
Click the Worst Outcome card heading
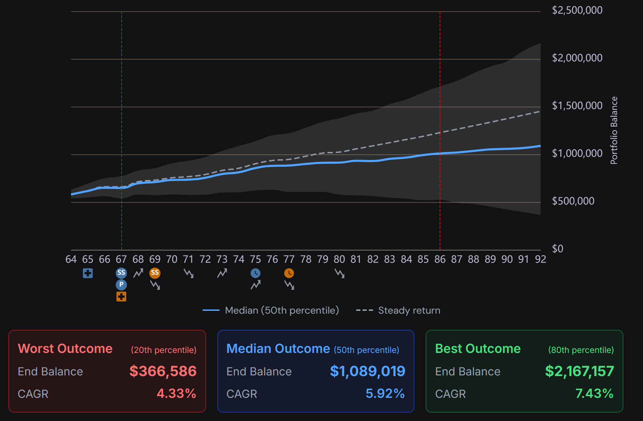click(65, 349)
